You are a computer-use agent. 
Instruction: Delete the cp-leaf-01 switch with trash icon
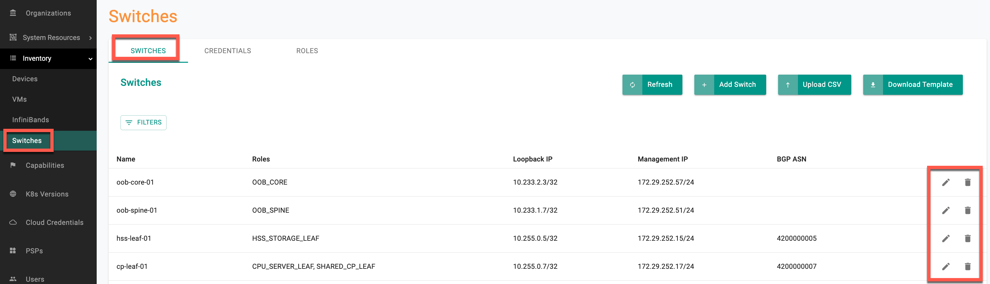pos(968,266)
